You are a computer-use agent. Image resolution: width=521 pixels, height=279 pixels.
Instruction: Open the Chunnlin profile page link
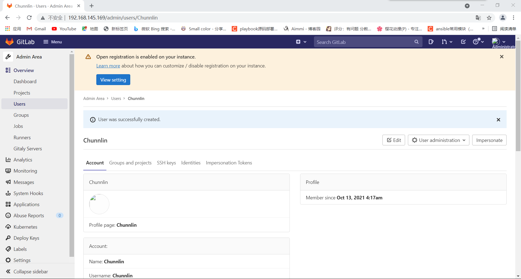tap(126, 225)
